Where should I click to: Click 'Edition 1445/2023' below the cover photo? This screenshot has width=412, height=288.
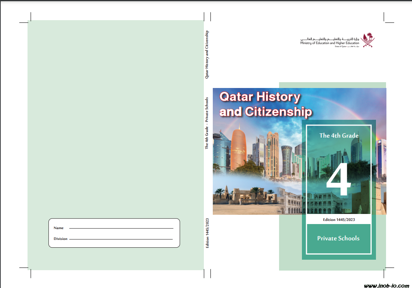tap(339, 219)
